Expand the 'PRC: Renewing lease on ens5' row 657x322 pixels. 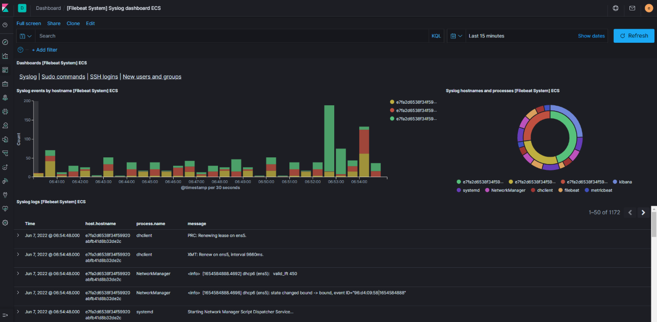pos(18,236)
